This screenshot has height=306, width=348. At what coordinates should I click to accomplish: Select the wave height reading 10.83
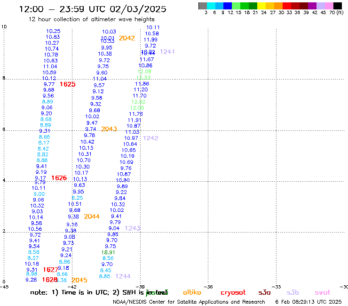tap(53, 37)
